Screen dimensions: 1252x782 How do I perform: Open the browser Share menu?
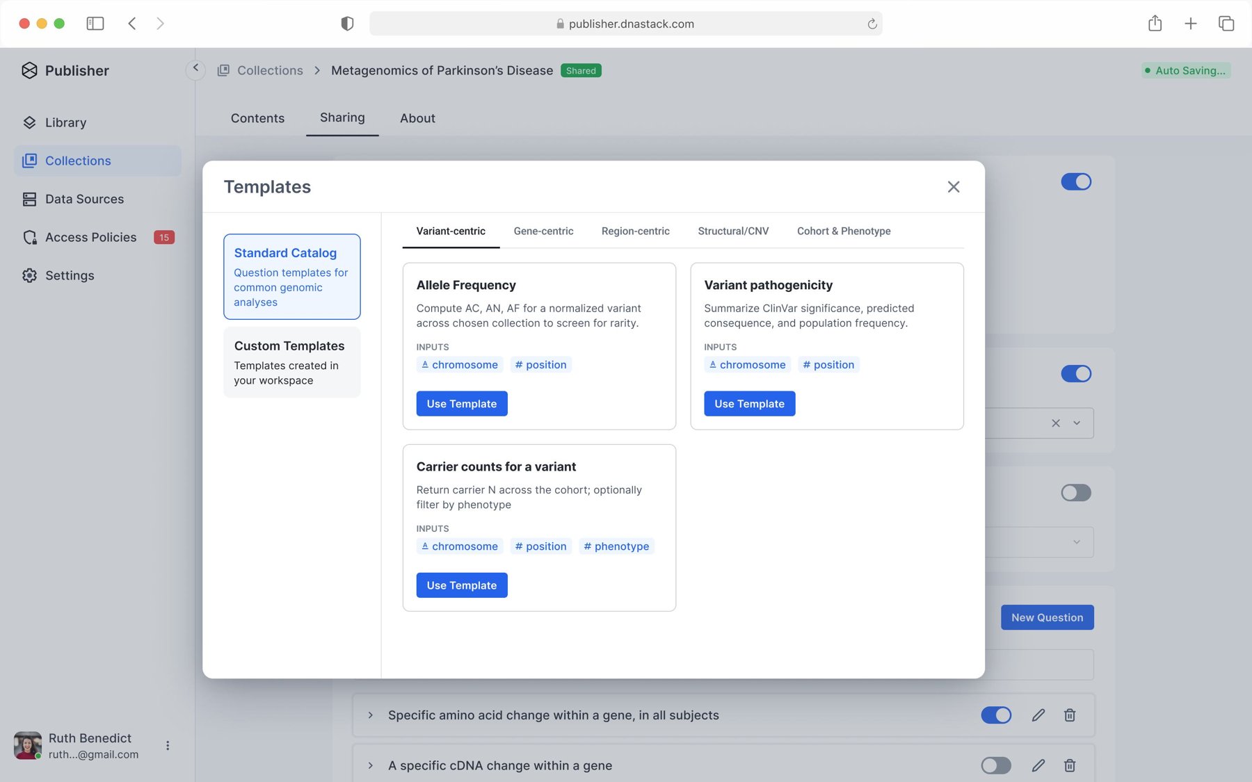1155,23
